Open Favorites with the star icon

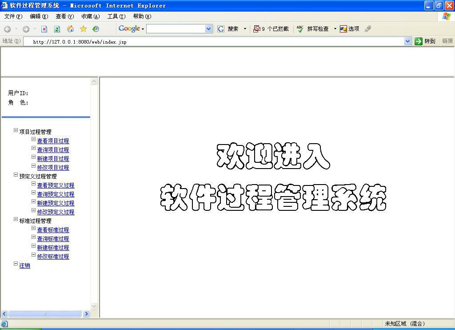point(83,29)
